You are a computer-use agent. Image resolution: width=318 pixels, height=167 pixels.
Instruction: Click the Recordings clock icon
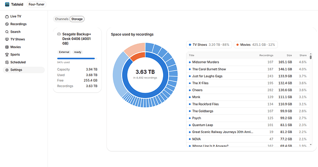click(7, 24)
